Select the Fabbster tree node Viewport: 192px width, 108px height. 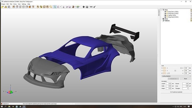[x=167, y=21]
